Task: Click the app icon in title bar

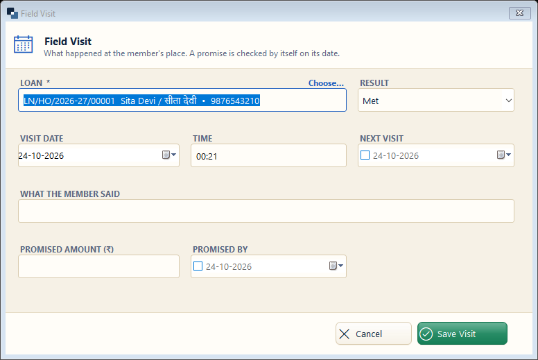Action: click(12, 13)
